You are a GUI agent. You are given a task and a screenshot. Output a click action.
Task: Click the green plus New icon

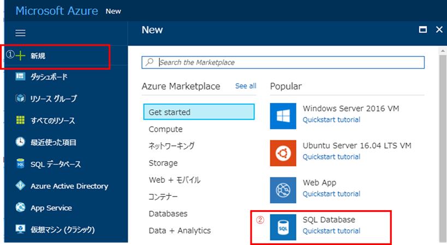[x=21, y=56]
